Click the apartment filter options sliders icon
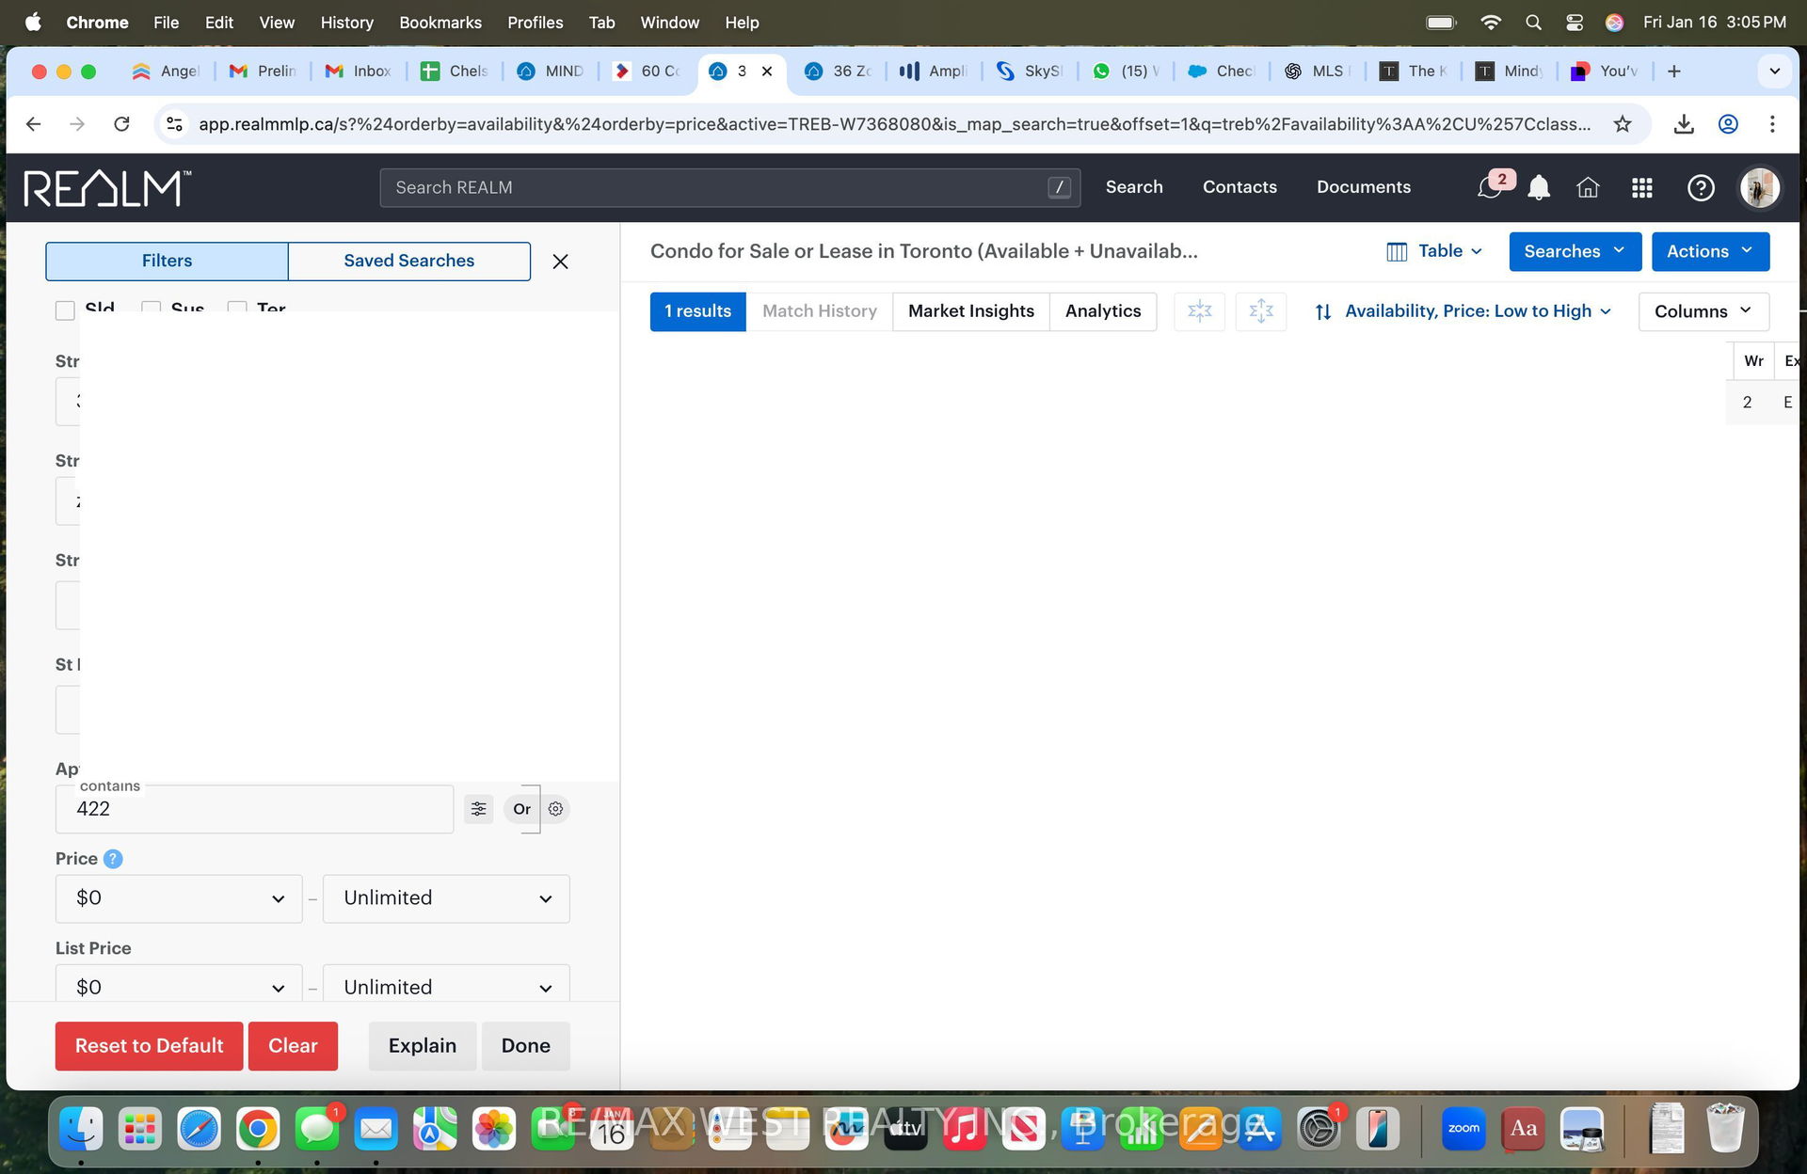The image size is (1807, 1174). [x=478, y=809]
